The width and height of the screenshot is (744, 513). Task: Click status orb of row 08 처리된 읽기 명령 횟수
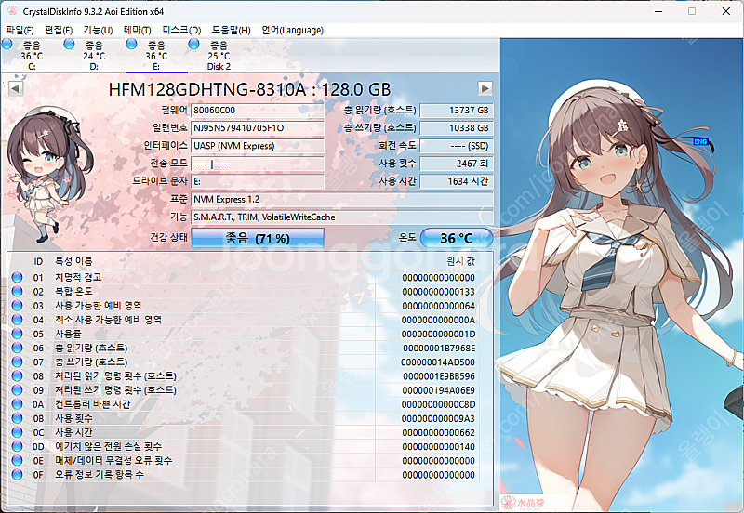click(18, 376)
